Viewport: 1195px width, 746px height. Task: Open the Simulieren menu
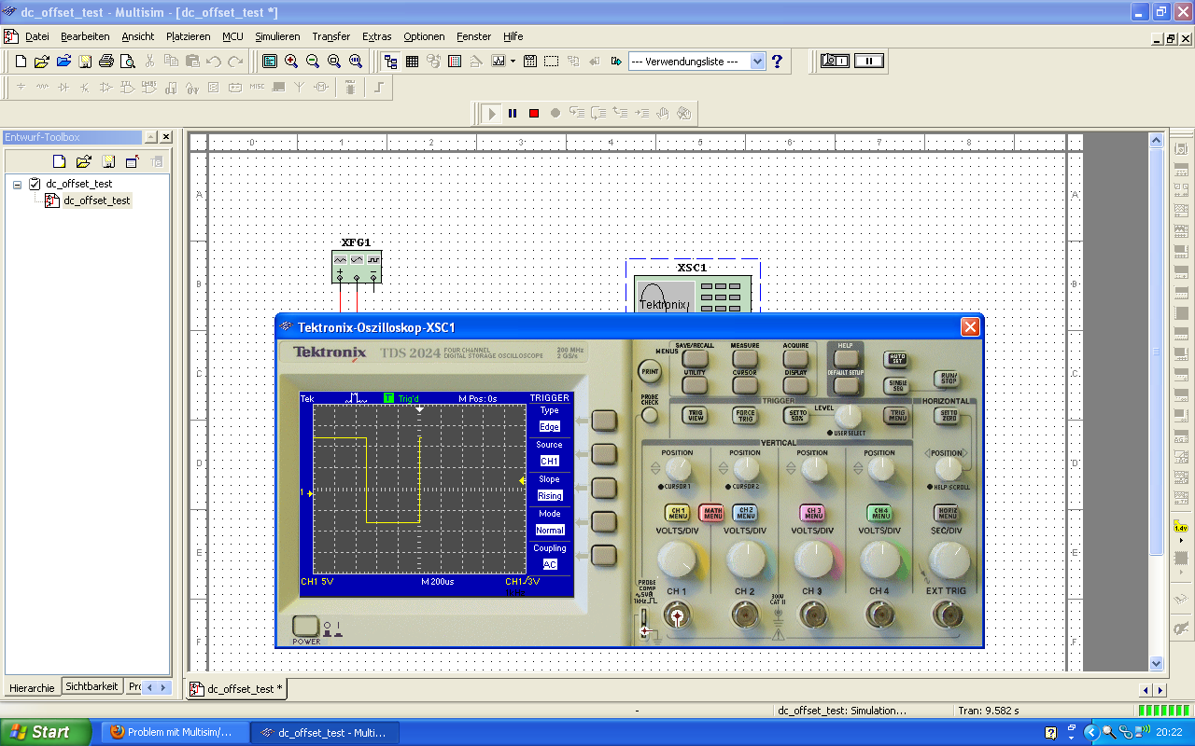click(277, 36)
